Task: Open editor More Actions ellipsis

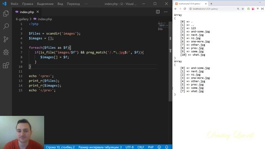Action: click(x=166, y=12)
